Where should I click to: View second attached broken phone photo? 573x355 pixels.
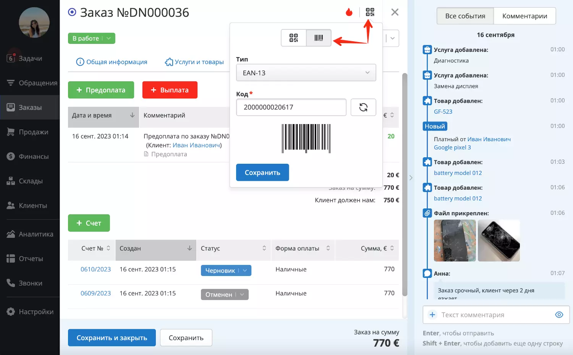tap(499, 240)
